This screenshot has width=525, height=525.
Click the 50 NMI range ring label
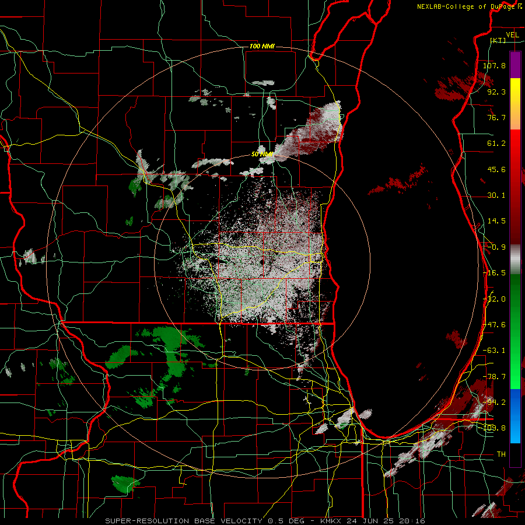262,155
